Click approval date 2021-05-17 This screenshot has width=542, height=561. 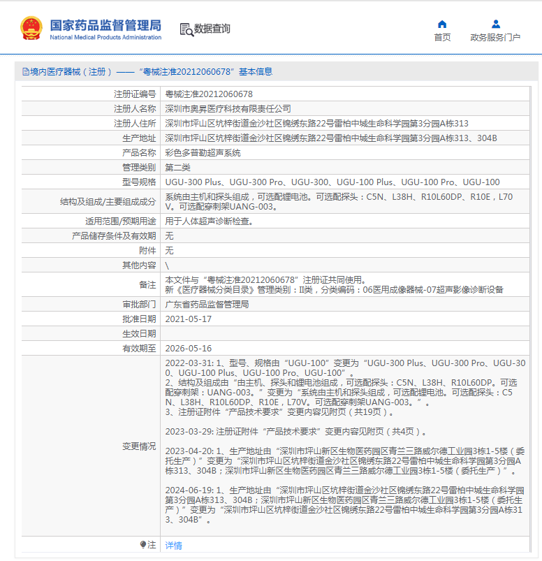click(188, 319)
